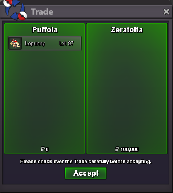
Task: Click the Accept button
Action: click(86, 173)
